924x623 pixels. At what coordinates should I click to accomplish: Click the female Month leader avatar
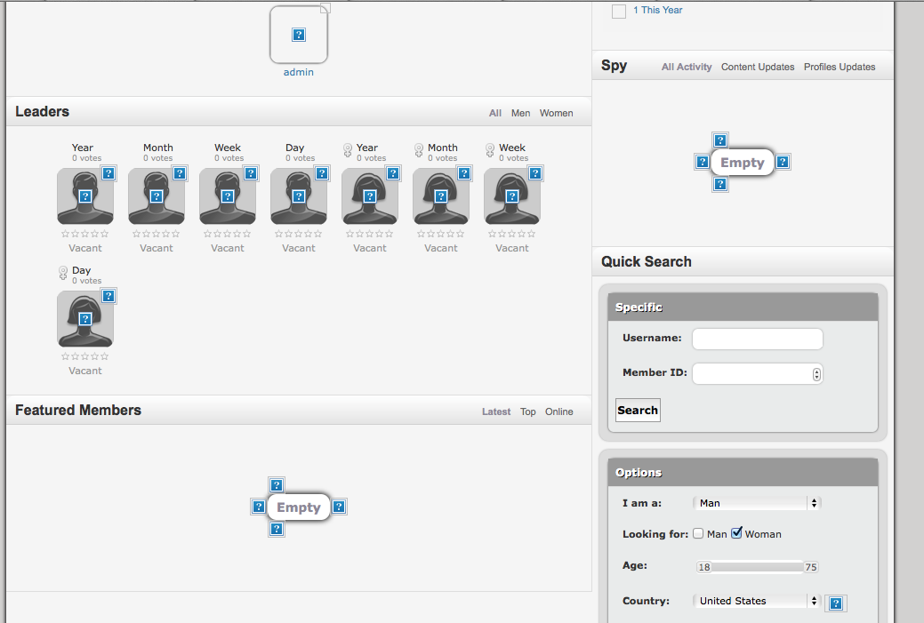click(441, 196)
